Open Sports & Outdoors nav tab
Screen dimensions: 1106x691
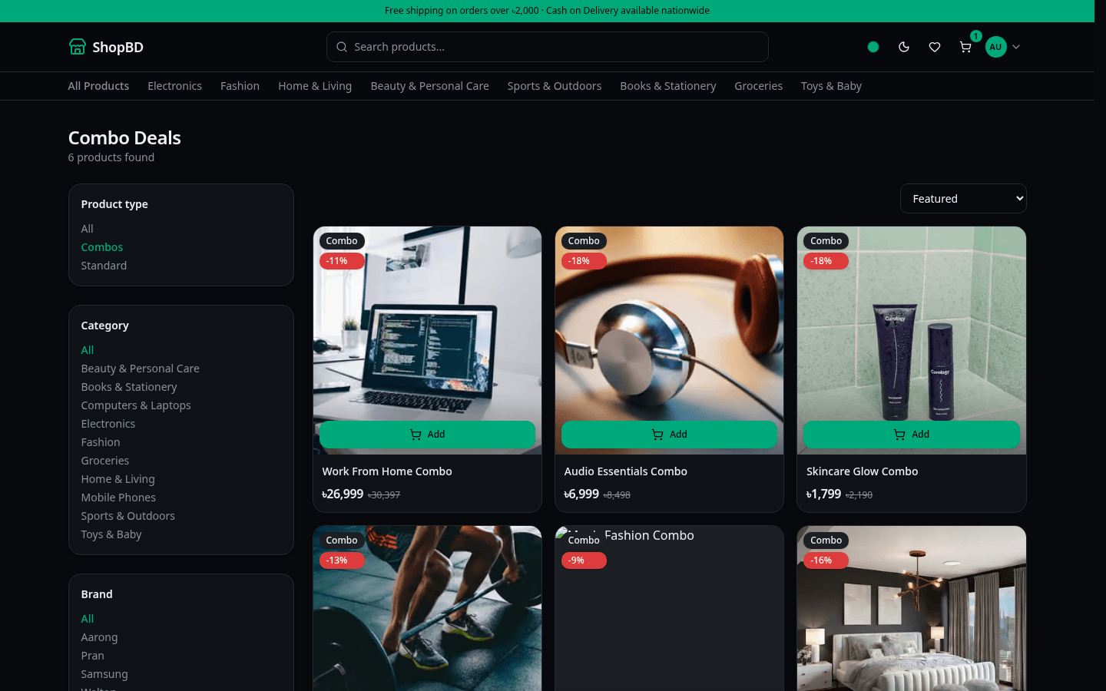[555, 86]
